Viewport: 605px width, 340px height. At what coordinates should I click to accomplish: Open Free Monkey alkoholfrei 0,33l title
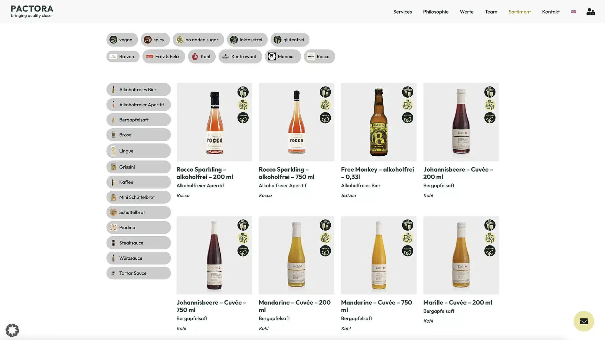tap(377, 173)
